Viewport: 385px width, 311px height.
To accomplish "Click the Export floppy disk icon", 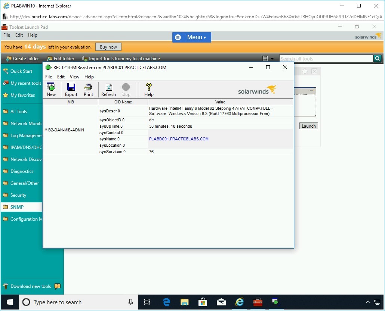I will point(71,90).
